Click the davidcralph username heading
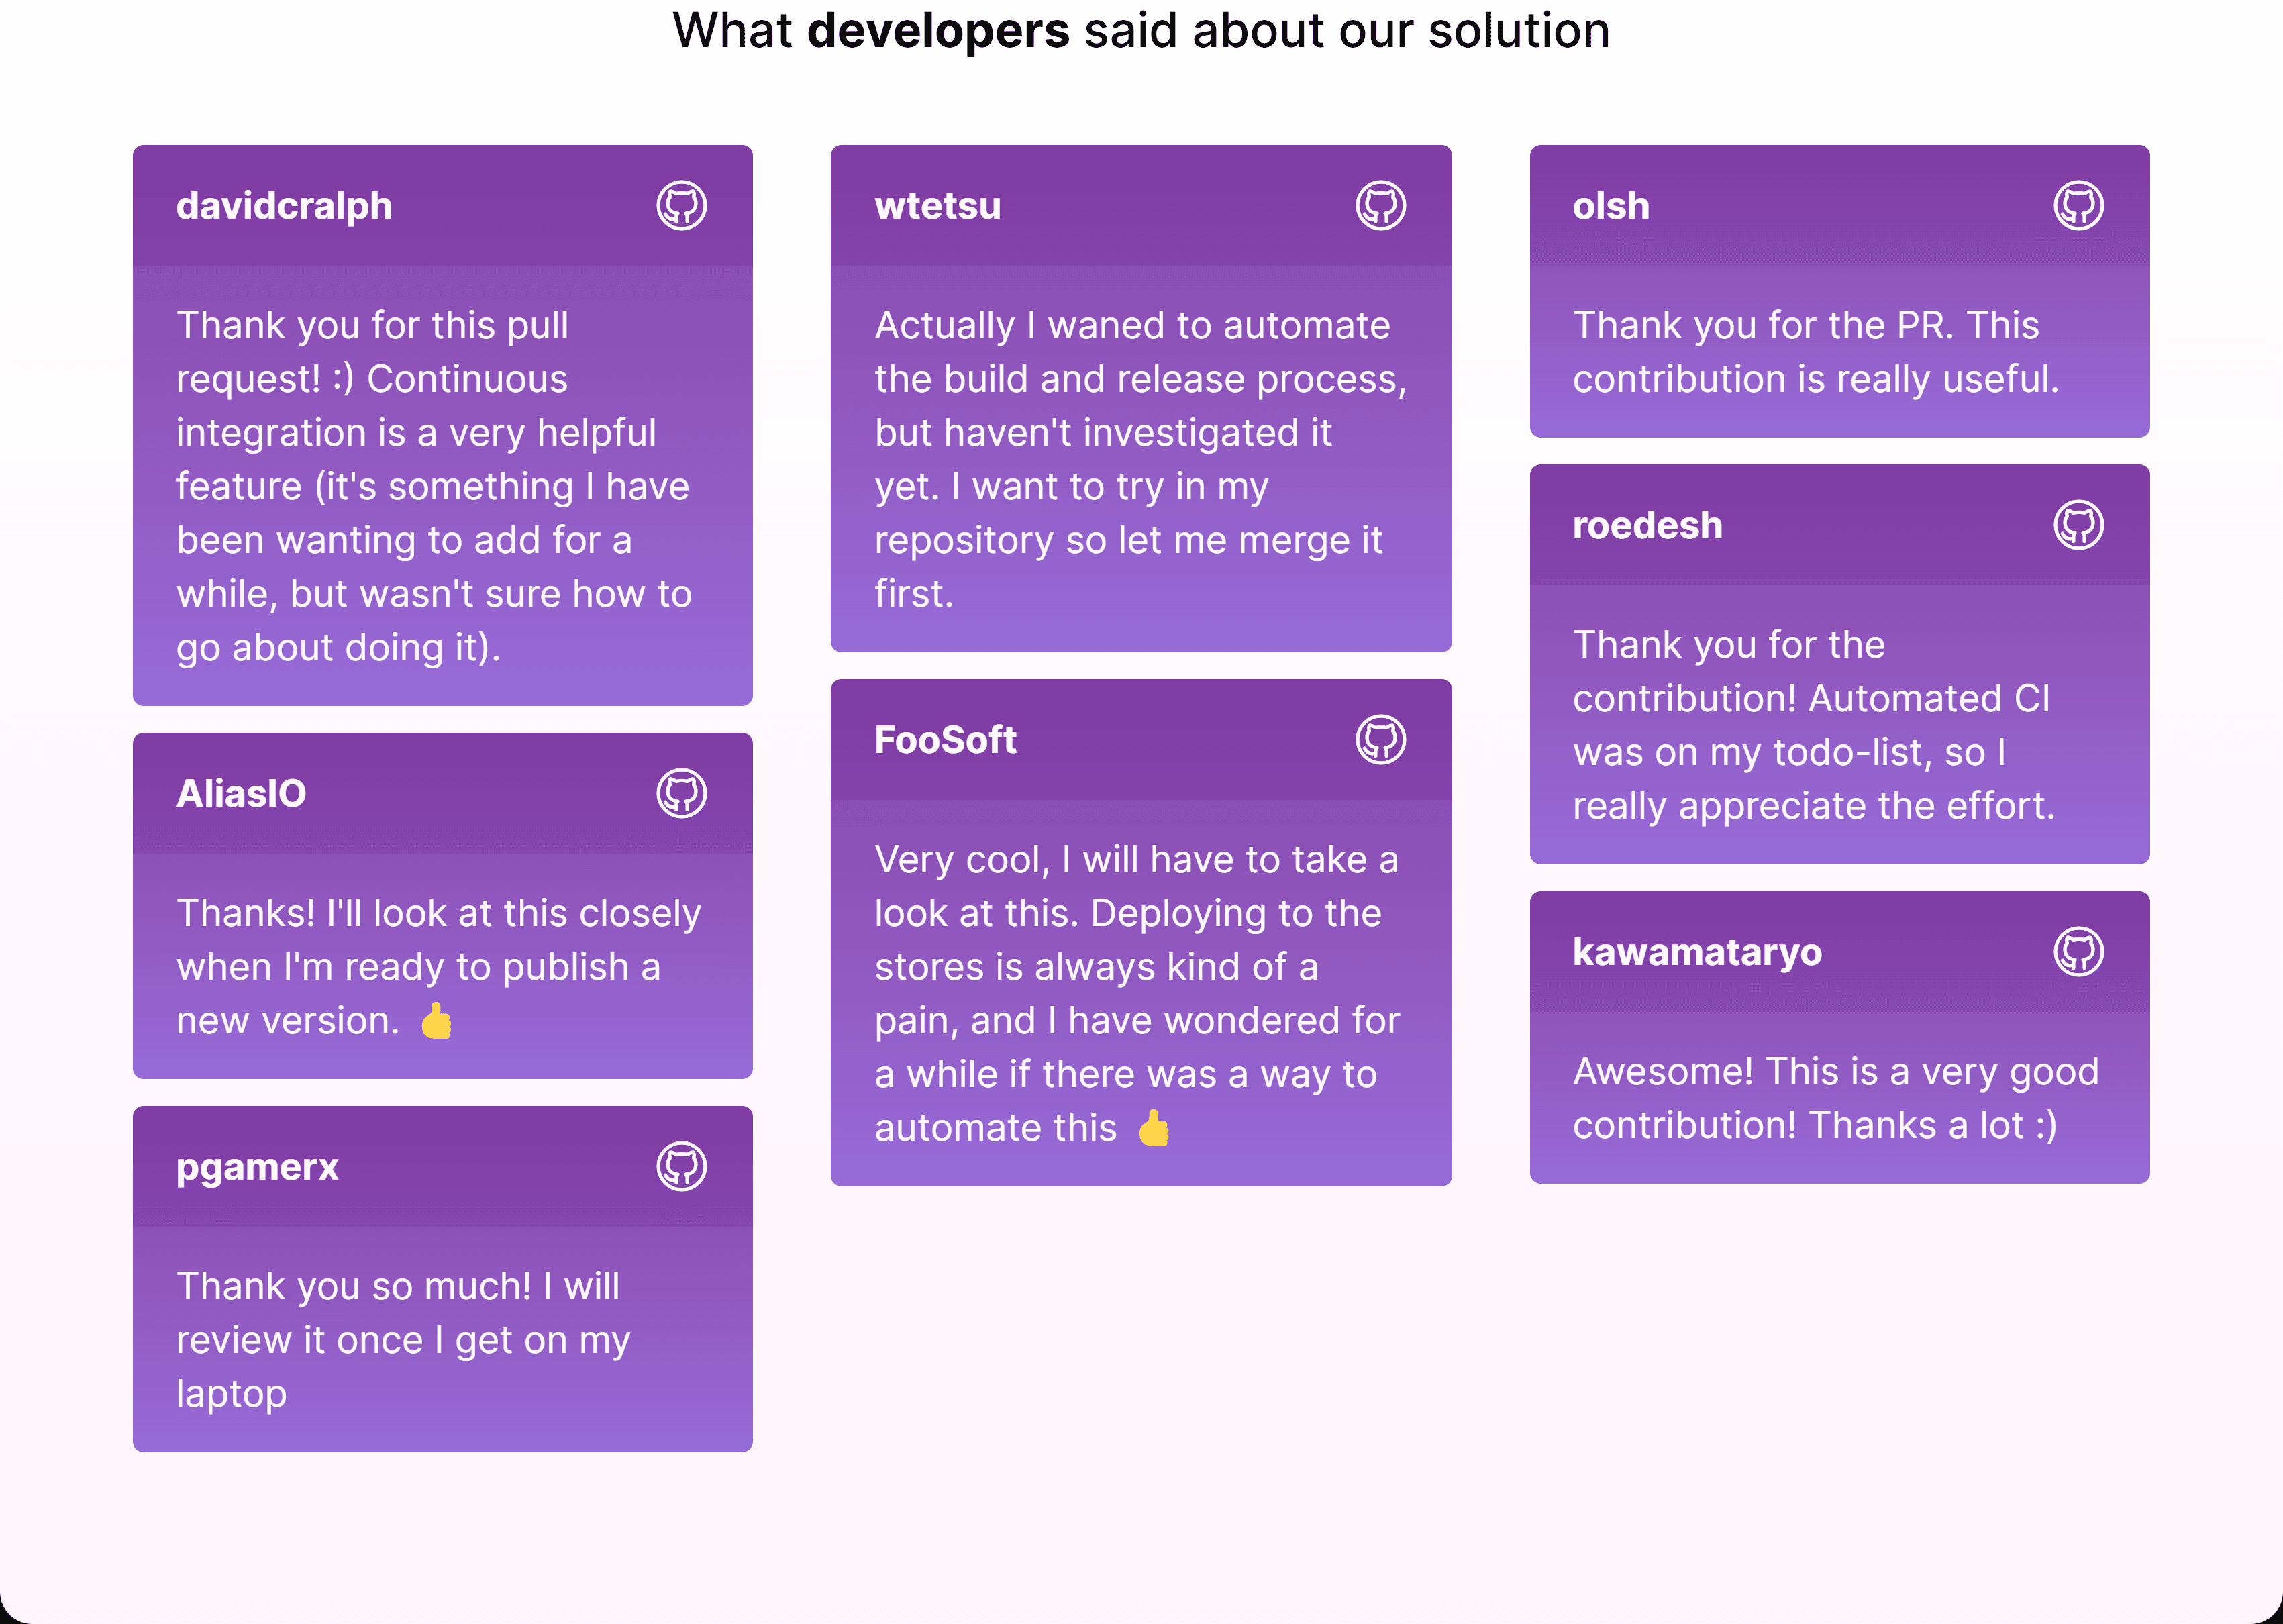The width and height of the screenshot is (2283, 1624). click(284, 206)
